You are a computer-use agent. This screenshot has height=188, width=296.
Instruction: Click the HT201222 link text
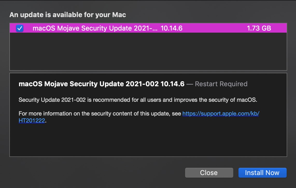[x=32, y=121]
